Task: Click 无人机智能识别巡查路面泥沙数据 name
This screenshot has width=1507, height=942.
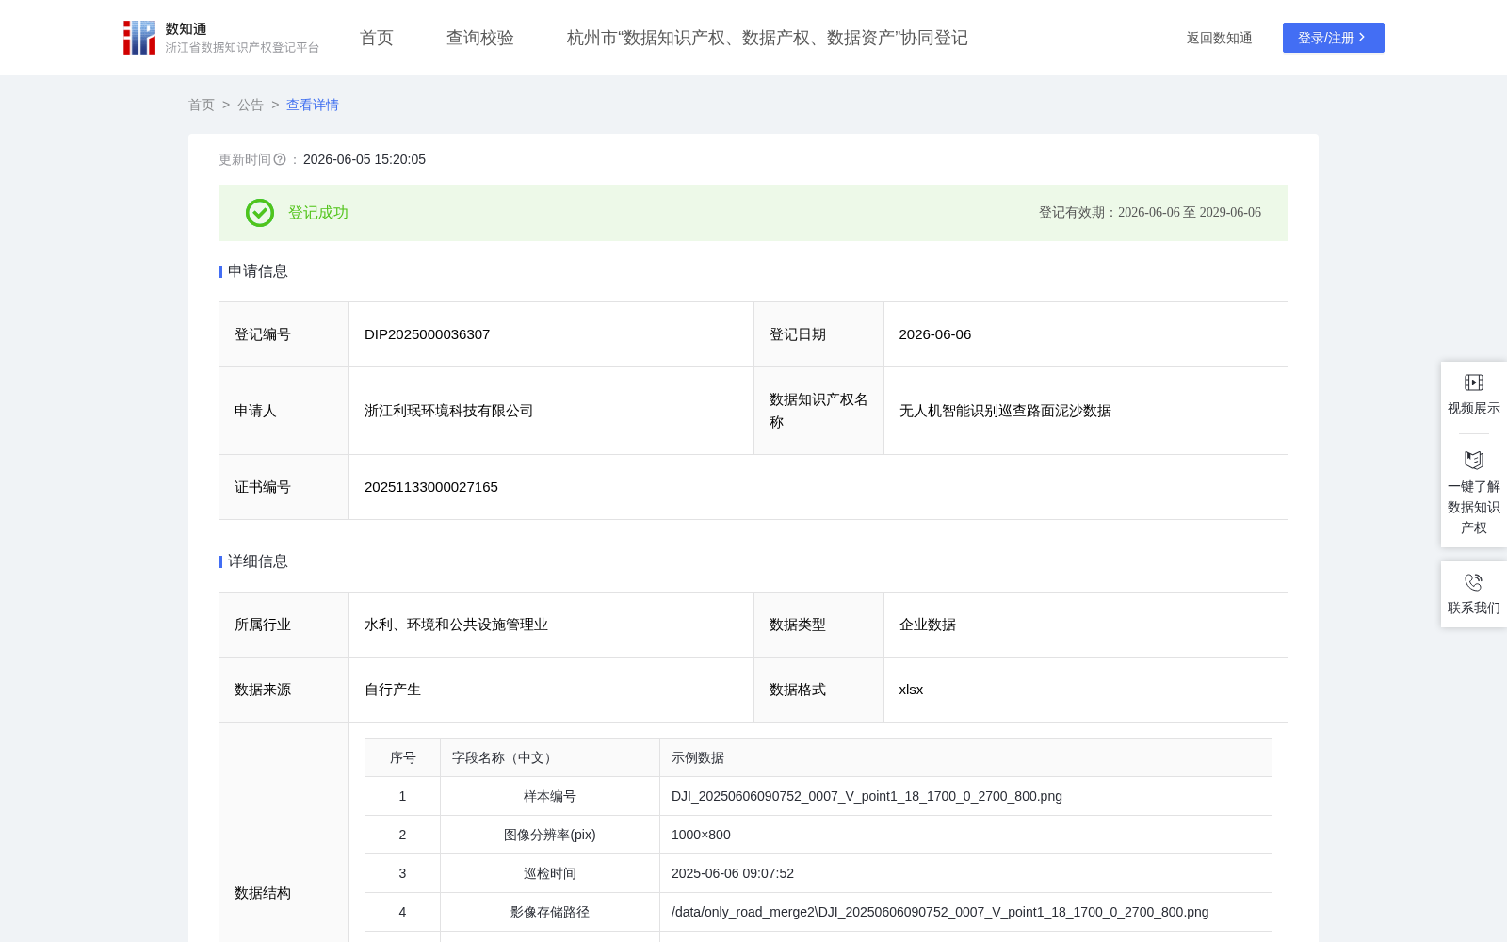Action: point(1005,411)
